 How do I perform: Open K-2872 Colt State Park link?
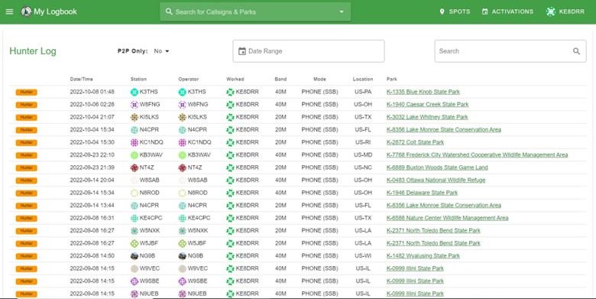pos(415,142)
